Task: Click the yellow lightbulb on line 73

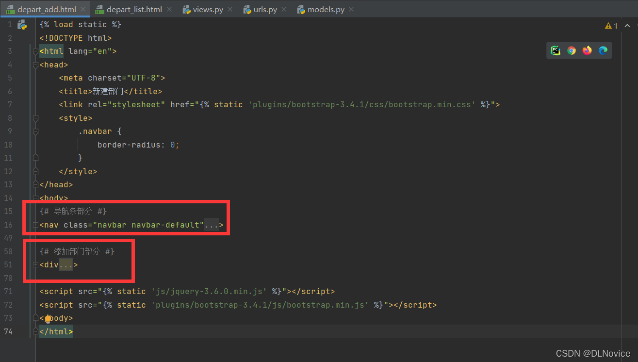Action: (x=48, y=319)
